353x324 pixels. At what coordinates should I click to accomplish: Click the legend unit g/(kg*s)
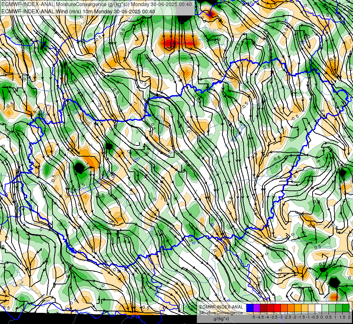[x=221, y=319]
